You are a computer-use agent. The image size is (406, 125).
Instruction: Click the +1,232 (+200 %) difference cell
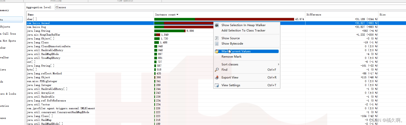367,35
